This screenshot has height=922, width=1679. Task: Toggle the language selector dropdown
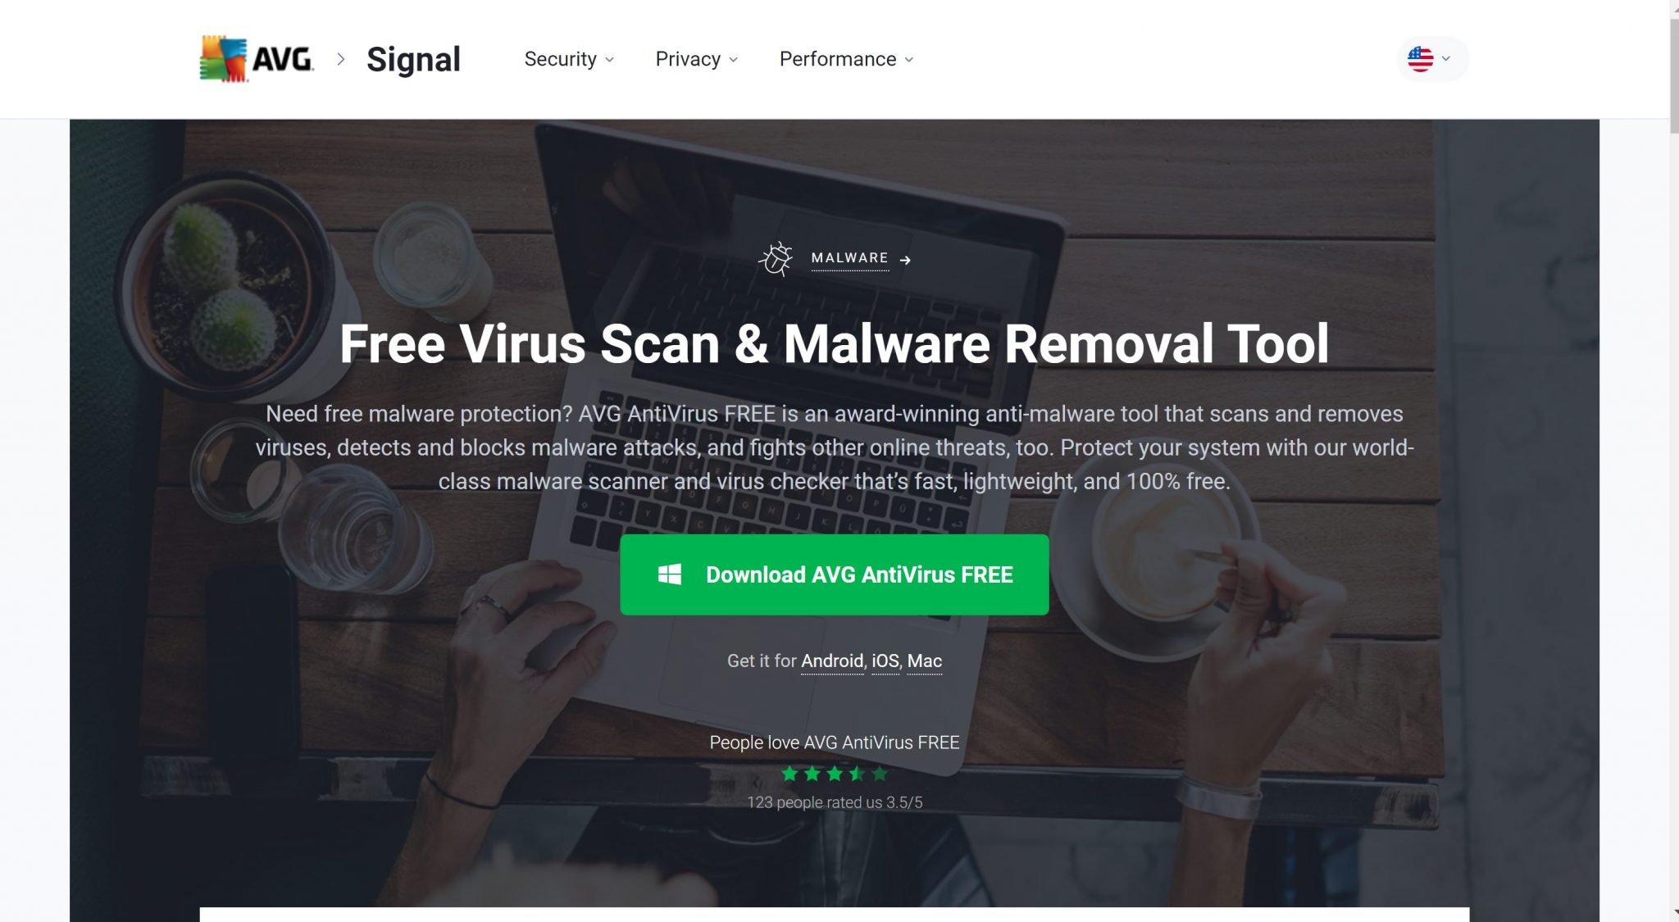pos(1429,58)
